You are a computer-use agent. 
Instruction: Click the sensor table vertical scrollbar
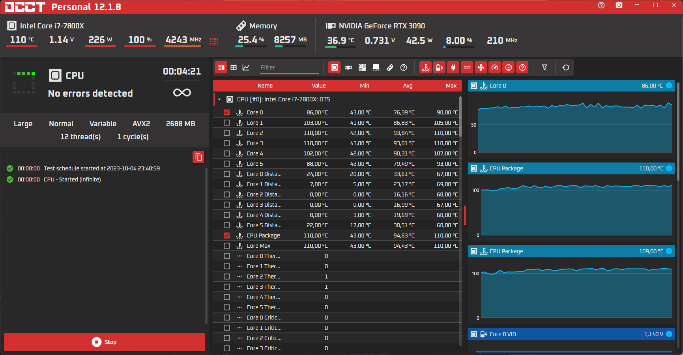460,221
